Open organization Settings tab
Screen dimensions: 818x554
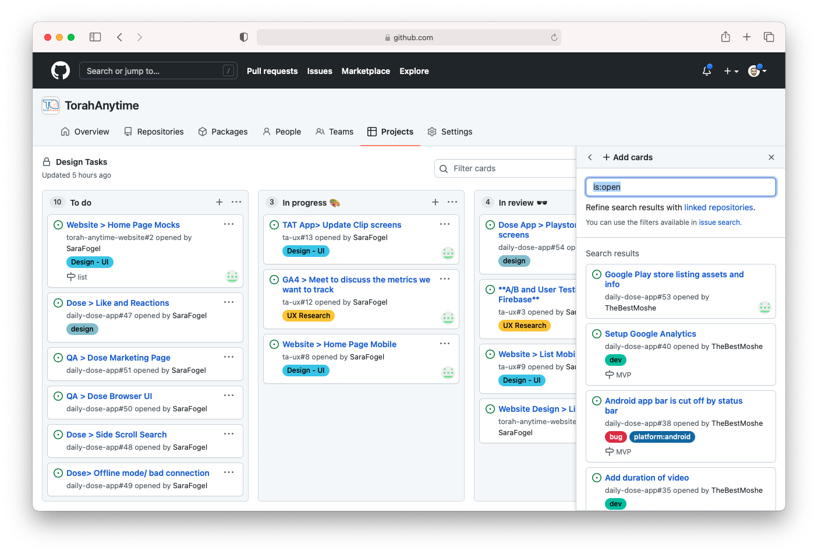click(450, 132)
